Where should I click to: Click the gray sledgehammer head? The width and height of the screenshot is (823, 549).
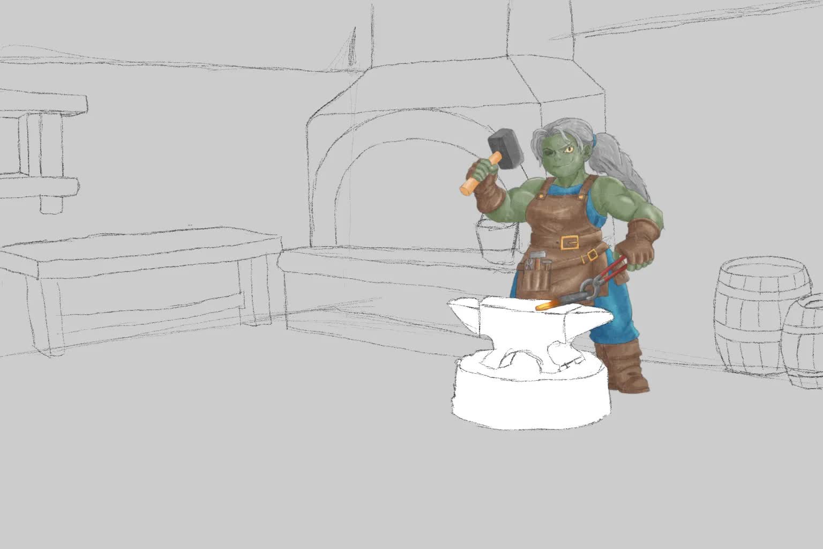tap(505, 149)
